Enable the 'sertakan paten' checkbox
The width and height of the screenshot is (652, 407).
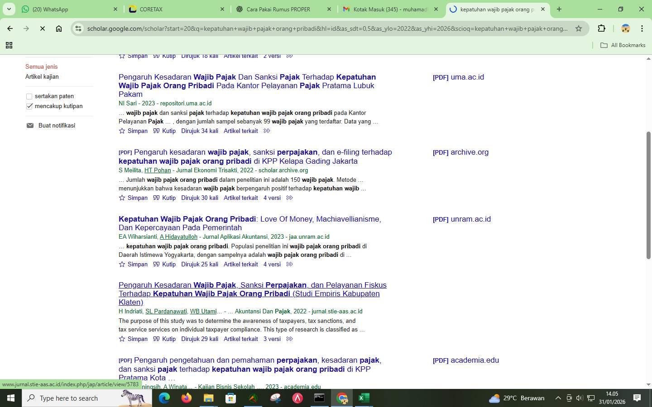pyautogui.click(x=29, y=96)
